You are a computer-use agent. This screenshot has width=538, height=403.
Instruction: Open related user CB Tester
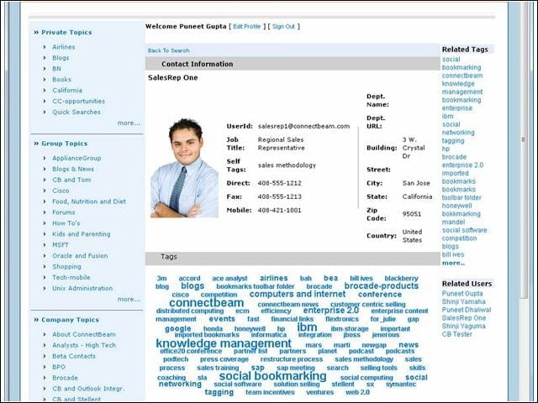(x=457, y=334)
